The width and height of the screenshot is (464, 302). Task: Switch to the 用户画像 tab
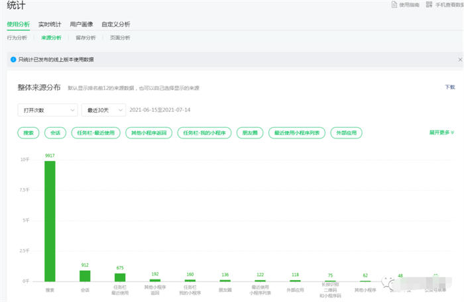pyautogui.click(x=81, y=24)
